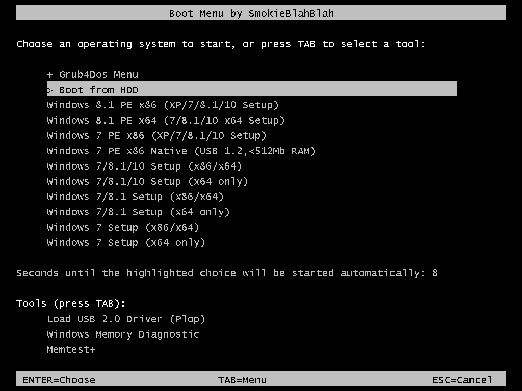Choose Windows 7/8.1 Setup (x86/x64)
Image resolution: width=522 pixels, height=391 pixels.
click(x=135, y=197)
